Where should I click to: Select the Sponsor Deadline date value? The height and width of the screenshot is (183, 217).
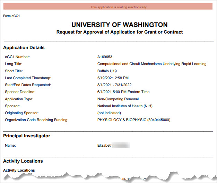coord(123,92)
